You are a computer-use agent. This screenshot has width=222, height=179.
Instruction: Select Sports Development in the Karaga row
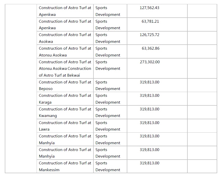pos(108,99)
